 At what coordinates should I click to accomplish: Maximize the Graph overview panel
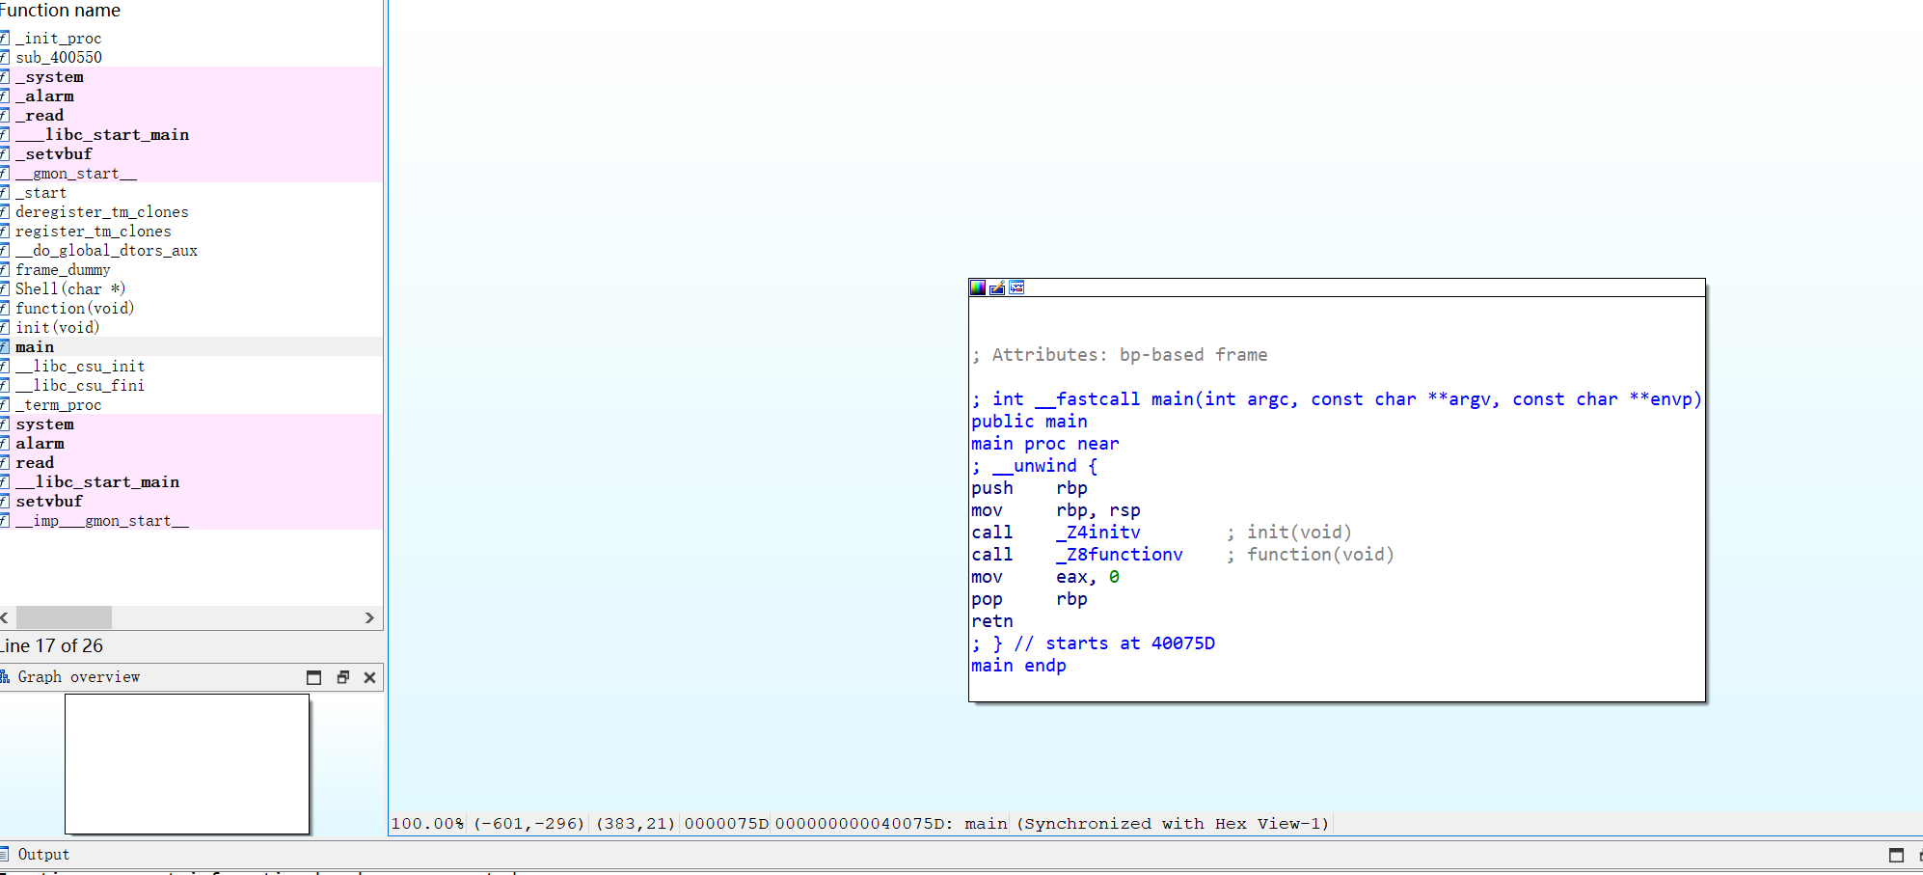point(313,677)
